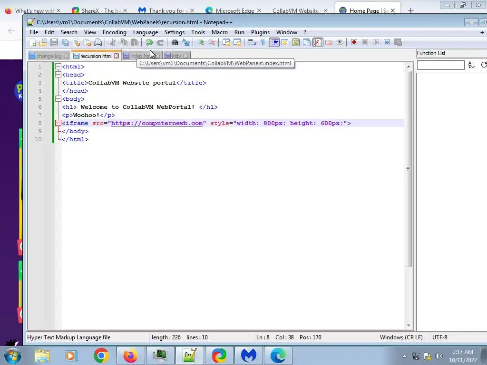The width and height of the screenshot is (487, 365).
Task: Toggle Show All Characters pilcrow icon
Action: pos(263,42)
